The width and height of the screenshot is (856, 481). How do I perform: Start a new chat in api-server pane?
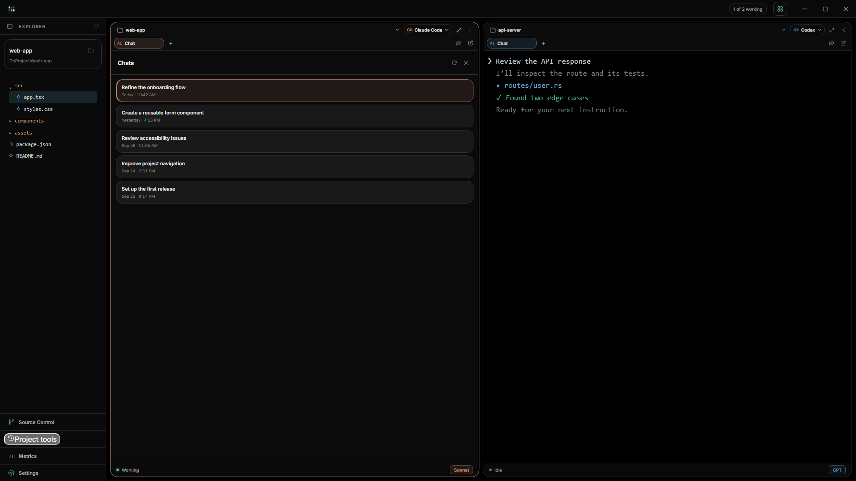(843, 43)
